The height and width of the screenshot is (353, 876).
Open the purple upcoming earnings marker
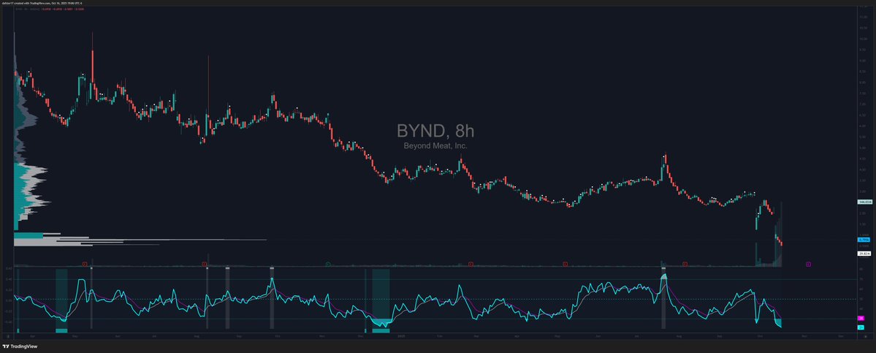click(x=808, y=263)
